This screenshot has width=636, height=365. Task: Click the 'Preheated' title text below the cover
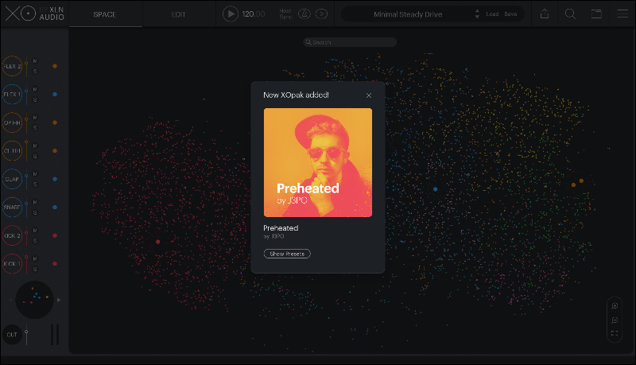coord(281,228)
